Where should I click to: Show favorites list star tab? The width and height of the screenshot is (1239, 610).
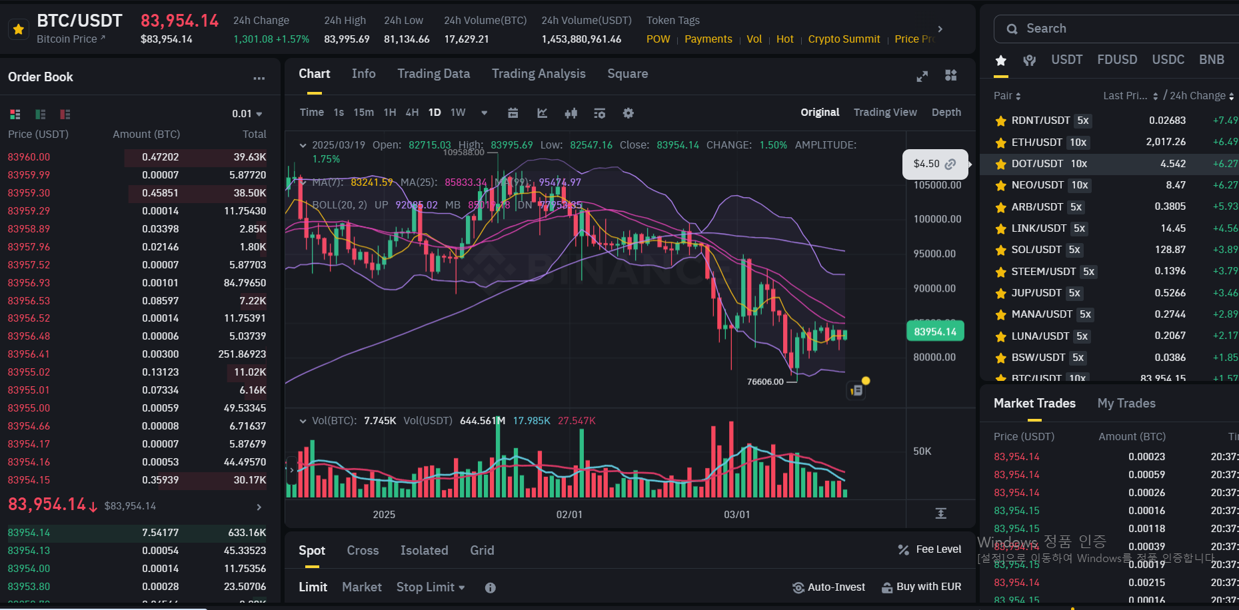(1001, 61)
